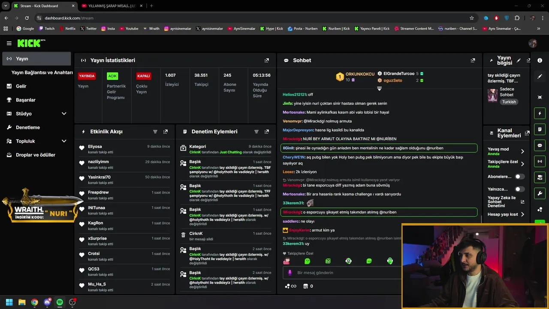Show more bookmarks via overflow chevron
The height and width of the screenshot is (309, 549).
tap(539, 29)
